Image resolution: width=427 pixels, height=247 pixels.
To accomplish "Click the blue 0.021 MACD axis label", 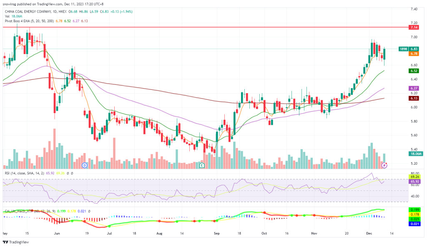I will click(x=415, y=224).
